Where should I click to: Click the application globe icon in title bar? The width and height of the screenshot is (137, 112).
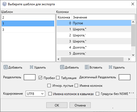click(4, 4)
